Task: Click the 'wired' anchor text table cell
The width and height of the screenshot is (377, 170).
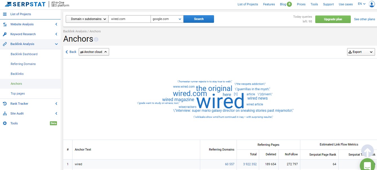Action: tap(78, 164)
